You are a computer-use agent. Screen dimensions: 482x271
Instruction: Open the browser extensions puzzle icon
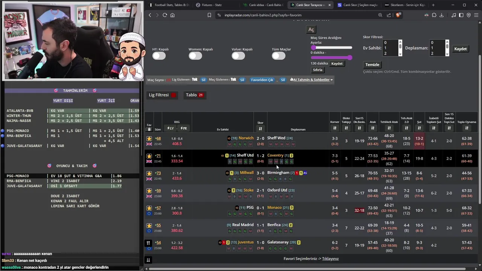434,15
